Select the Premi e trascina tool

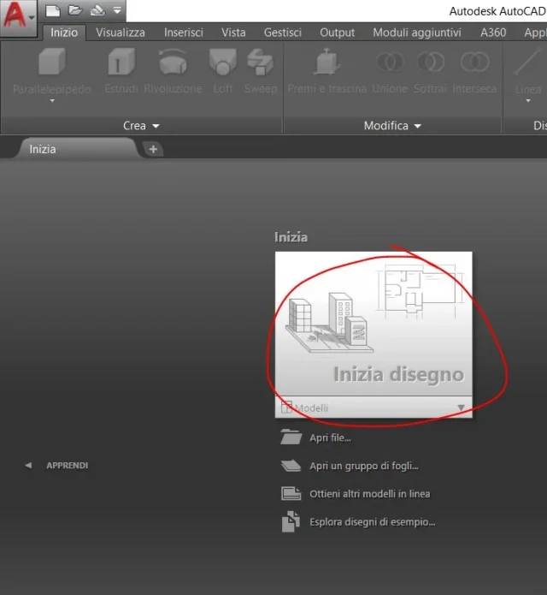(326, 68)
